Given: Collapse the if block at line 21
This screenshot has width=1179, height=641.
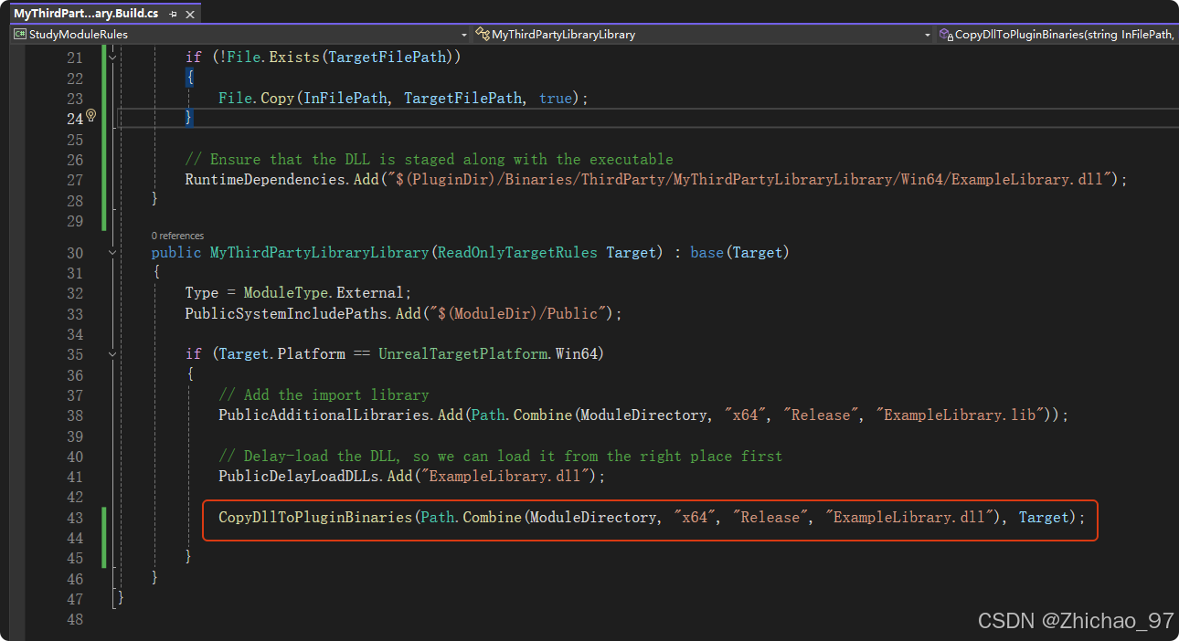Looking at the screenshot, I should point(112,57).
